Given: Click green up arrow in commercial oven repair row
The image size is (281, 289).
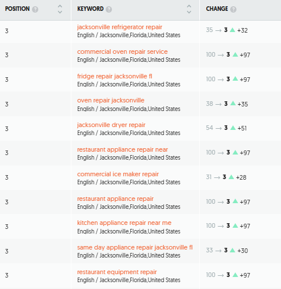Looking at the screenshot, I should tap(235, 54).
